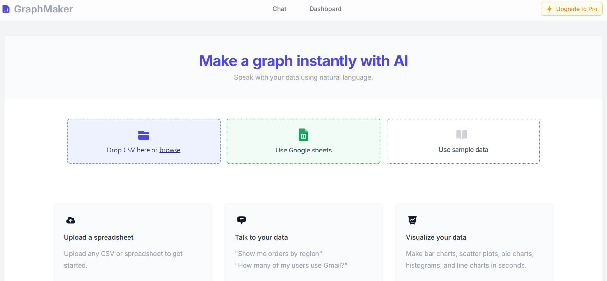
Task: Click the browse link to upload CSV
Action: [170, 150]
